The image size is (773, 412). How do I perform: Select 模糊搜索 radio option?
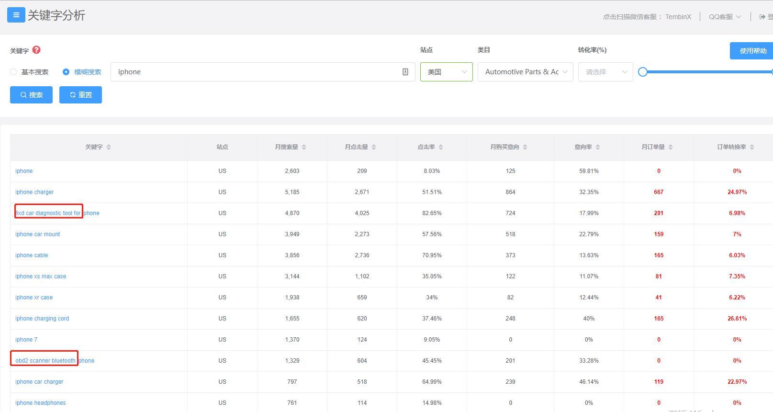tap(66, 72)
